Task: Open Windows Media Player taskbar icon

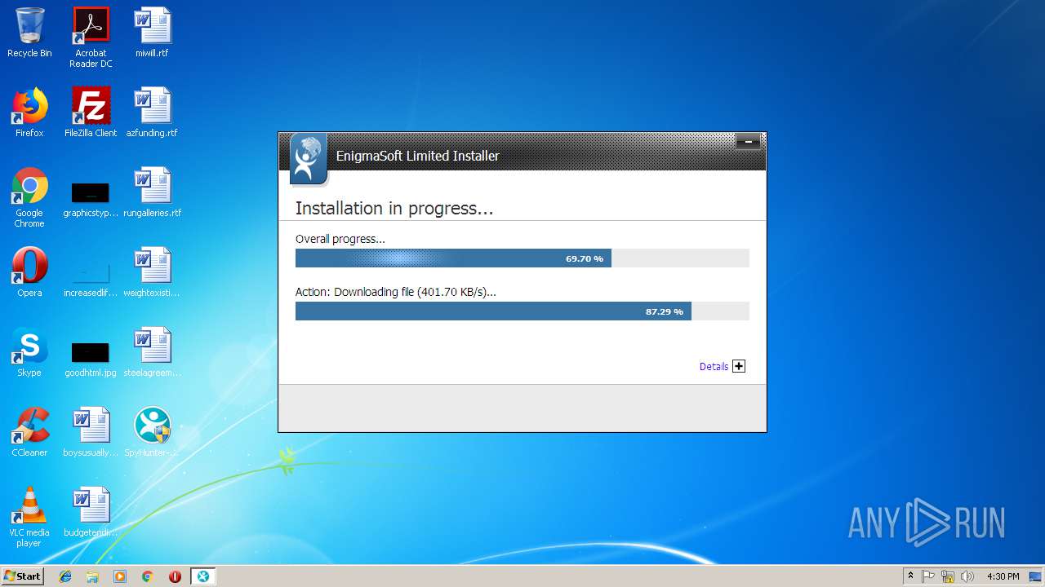Action: pyautogui.click(x=120, y=576)
